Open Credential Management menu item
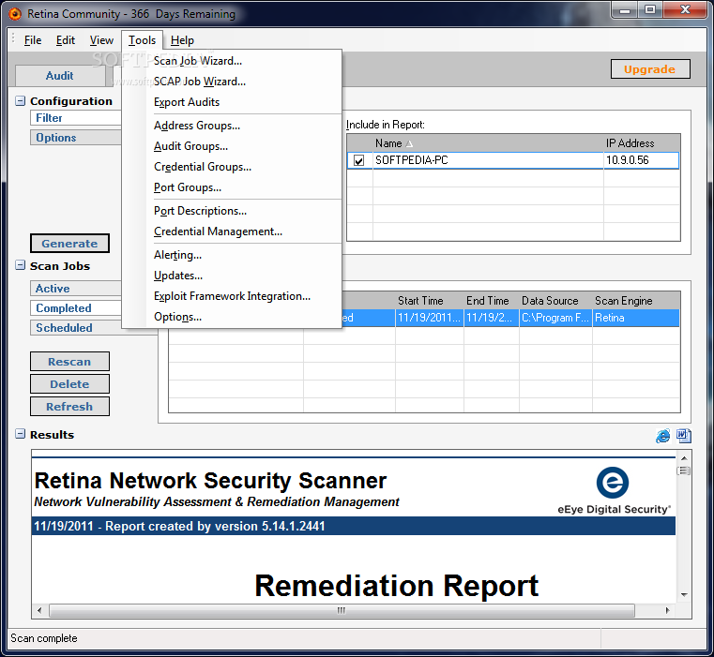 [x=232, y=231]
